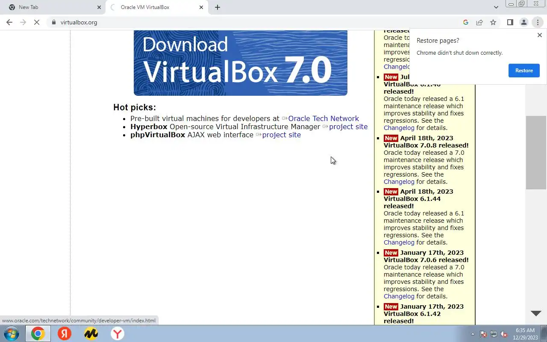Expand the tab search chevron
This screenshot has height=342, width=547.
tap(496, 7)
